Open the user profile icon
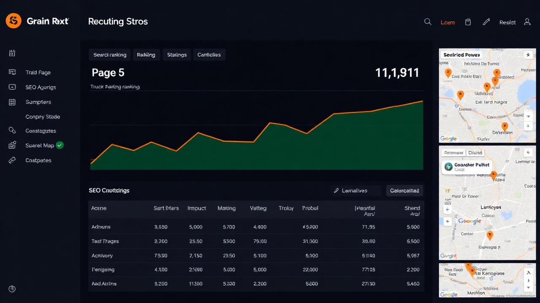The width and height of the screenshot is (540, 303). tap(527, 22)
